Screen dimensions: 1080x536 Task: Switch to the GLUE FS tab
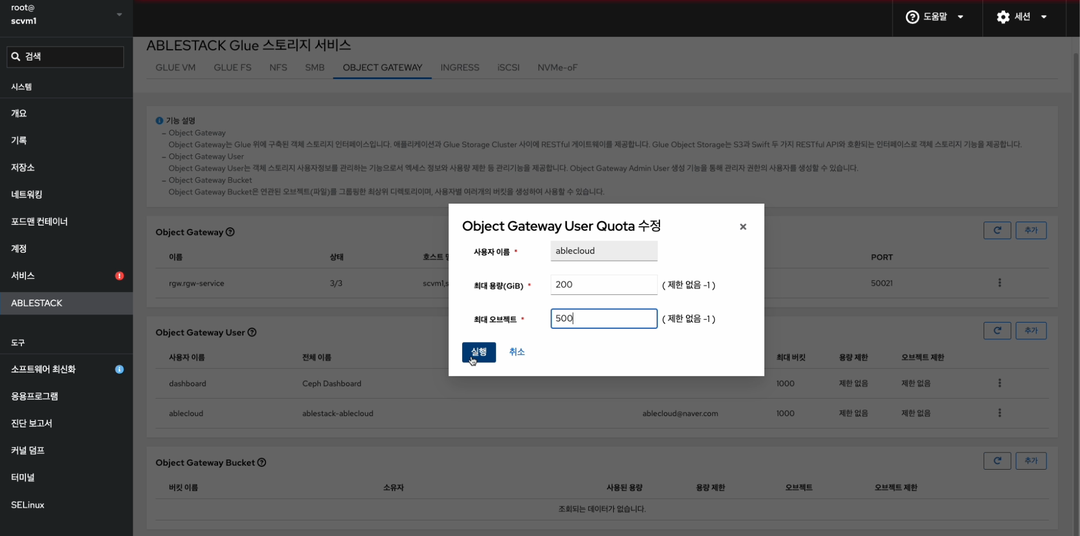[x=232, y=68]
